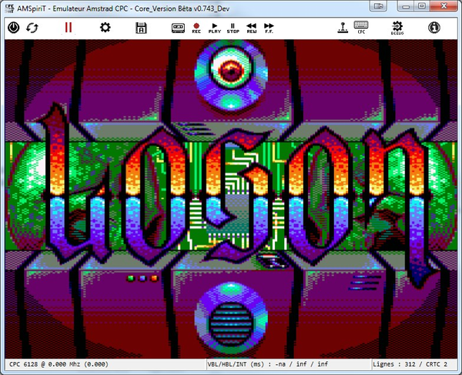Viewport: 462px width, 375px height.
Task: Open the joystick configuration icon
Action: [343, 28]
